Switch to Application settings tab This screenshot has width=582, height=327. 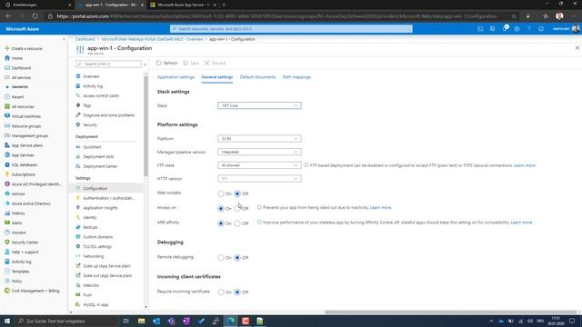coord(176,77)
